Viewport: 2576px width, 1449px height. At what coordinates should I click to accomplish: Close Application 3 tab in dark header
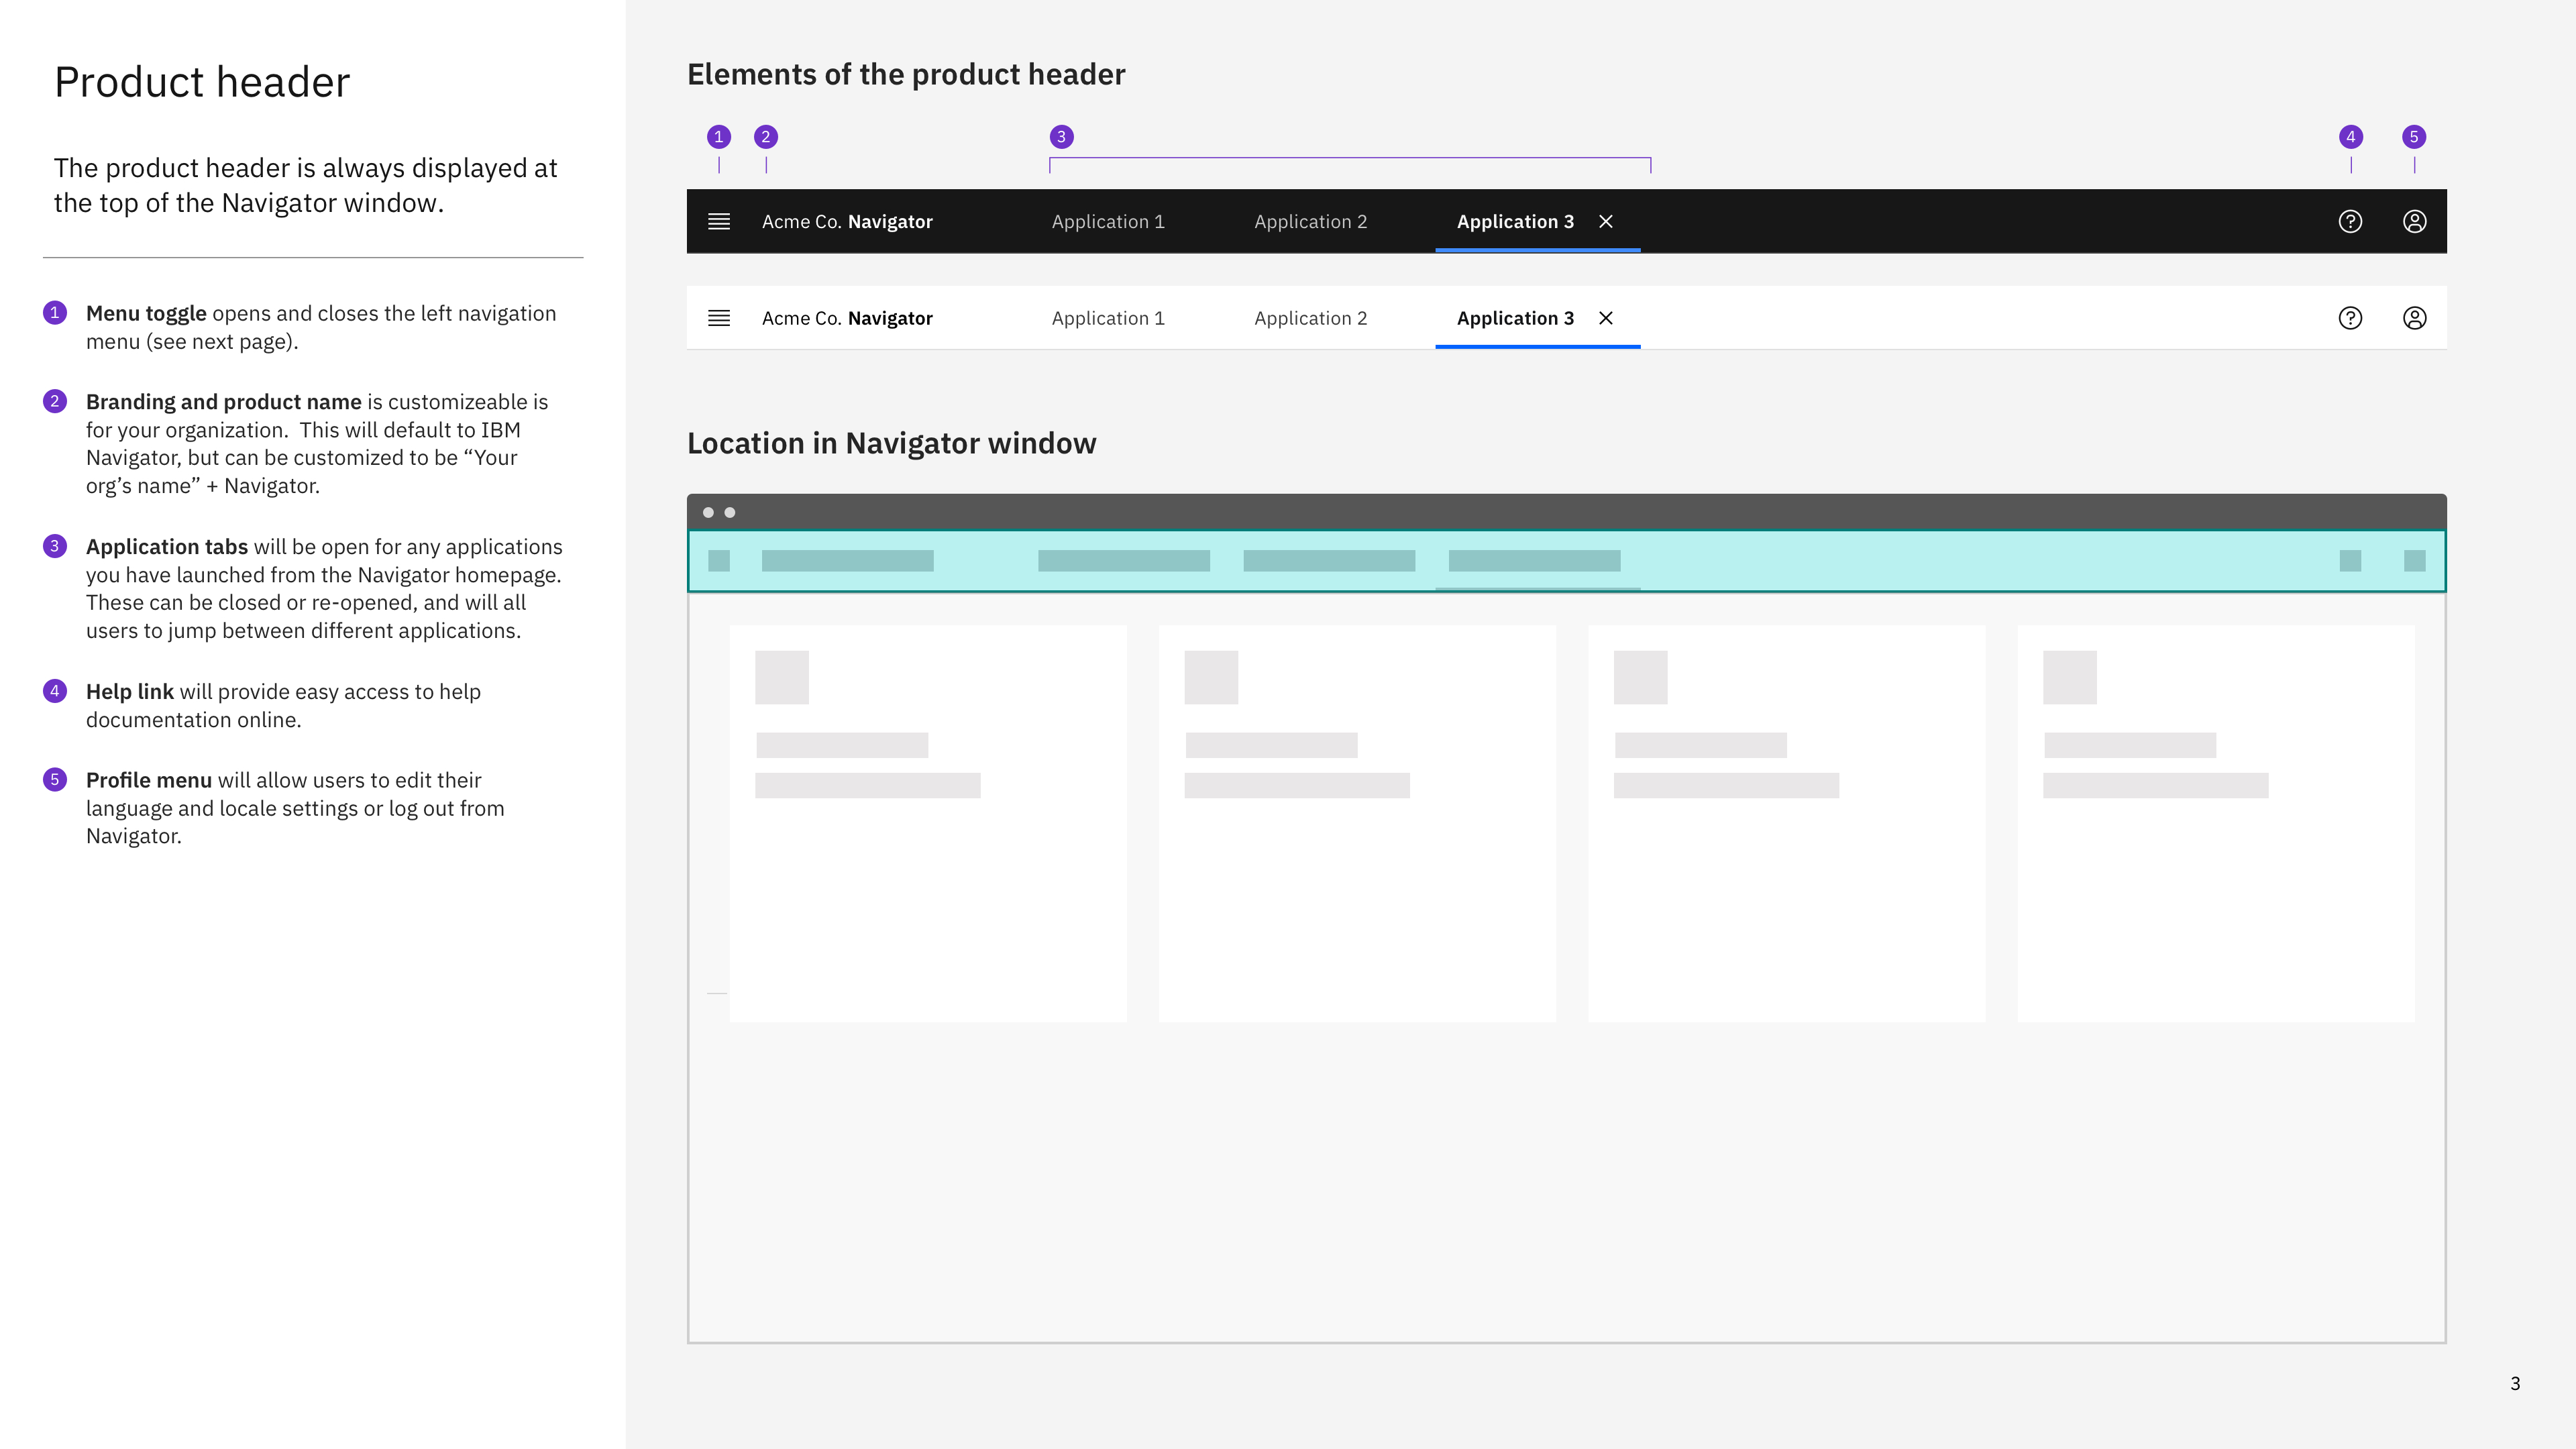coord(1605,221)
